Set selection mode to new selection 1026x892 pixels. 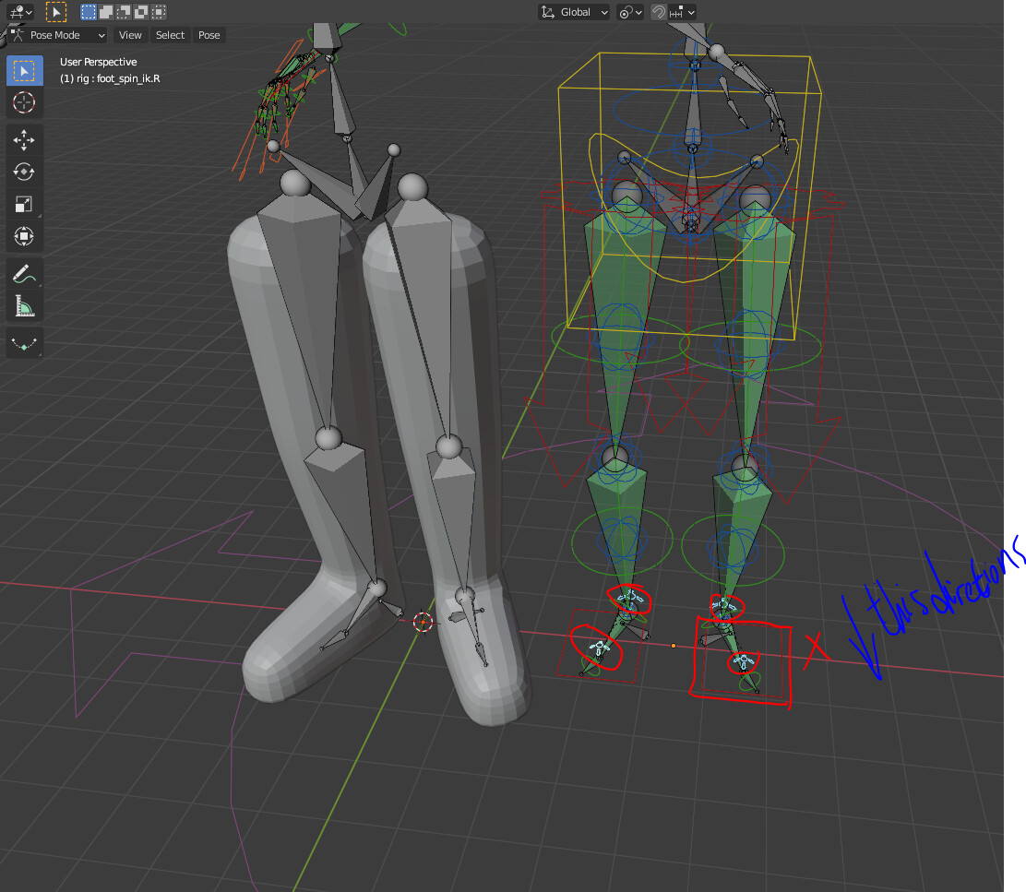(89, 12)
